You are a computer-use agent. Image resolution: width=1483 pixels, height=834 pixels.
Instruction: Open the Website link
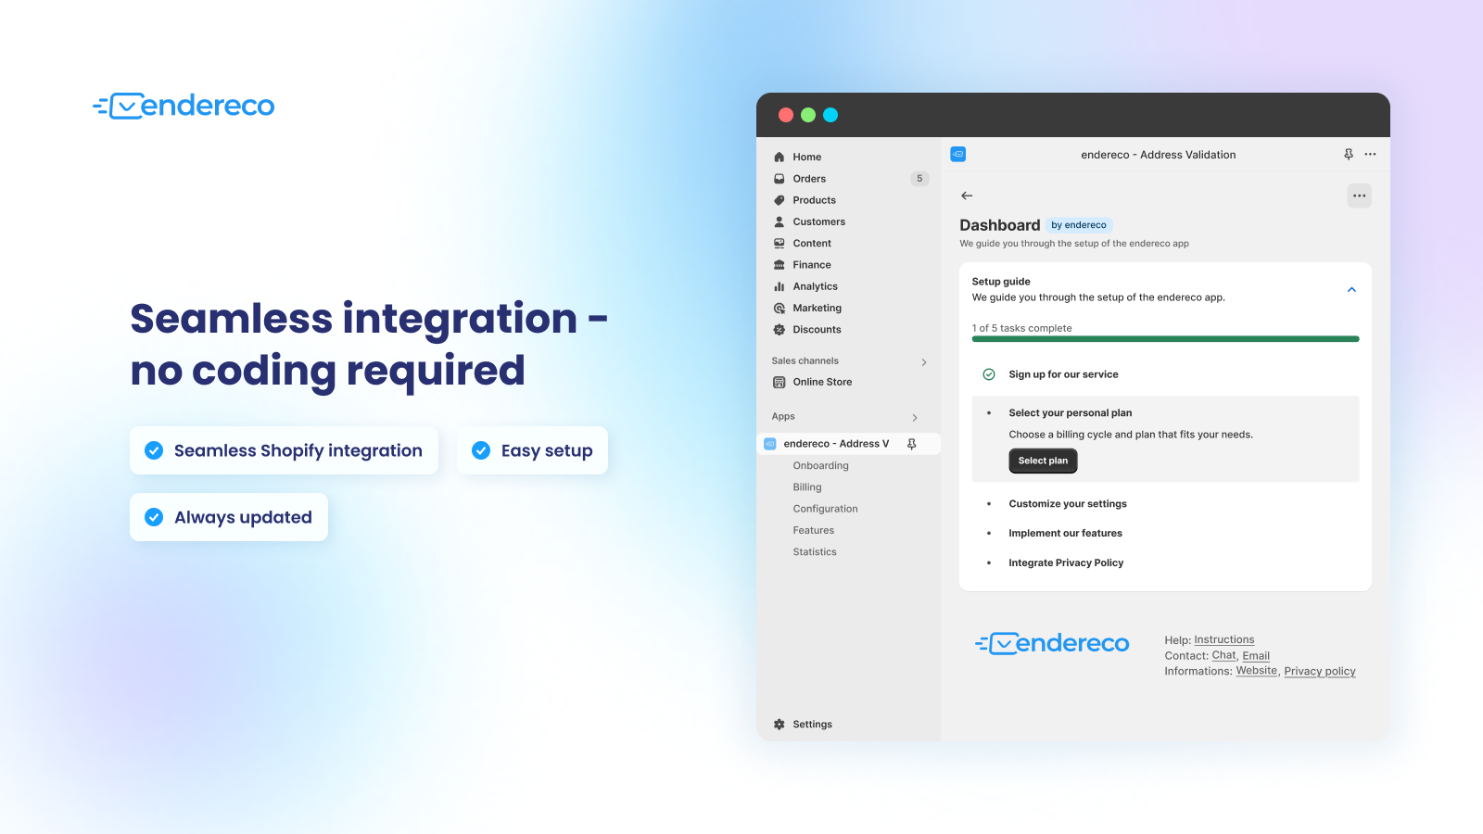coord(1256,671)
